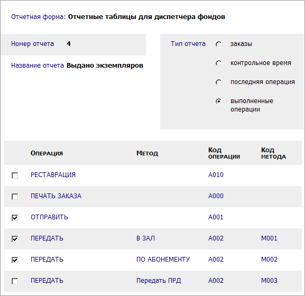The image size is (305, 296).
Task: Enable the ПЕЧАТЬ ЗАКАЗА checkbox
Action: point(15,197)
